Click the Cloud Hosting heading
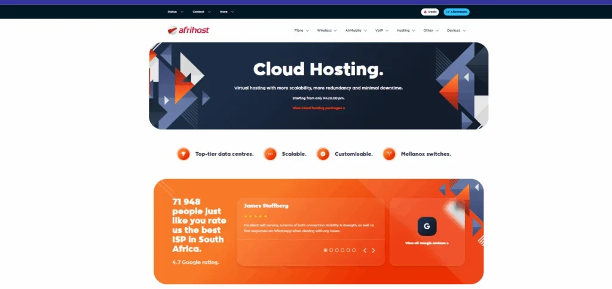Screen dimensions: 612x289 tap(319, 69)
